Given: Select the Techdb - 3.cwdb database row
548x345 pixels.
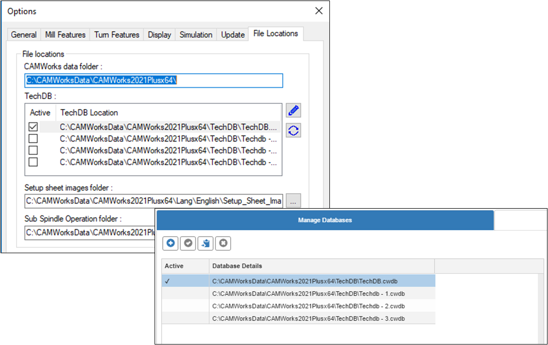Looking at the screenshot, I should point(298,319).
